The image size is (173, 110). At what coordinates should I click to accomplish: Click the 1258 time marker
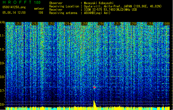(x=133, y=24)
